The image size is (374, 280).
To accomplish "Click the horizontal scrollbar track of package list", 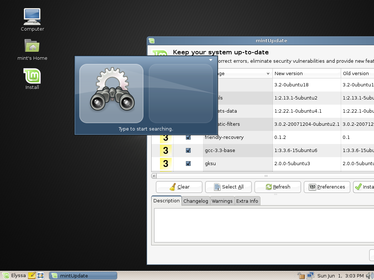I will click(x=265, y=176).
